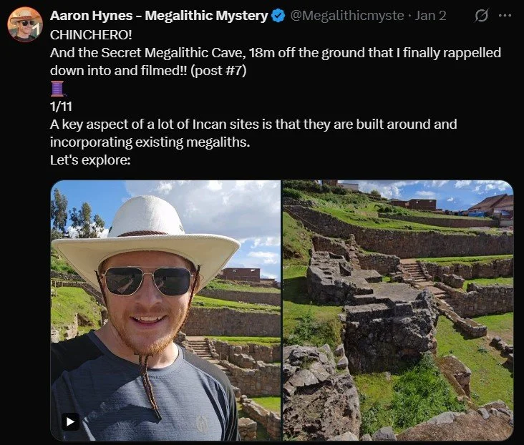Viewport: 524px width, 445px height.
Task: Click the stone staircase in right photo
Action: point(414,273)
